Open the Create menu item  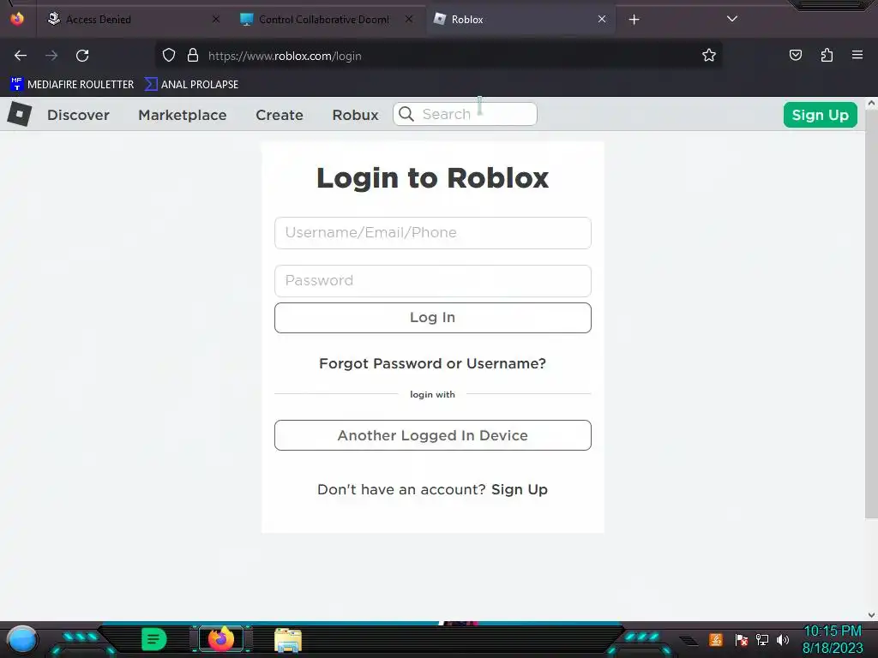tap(280, 115)
